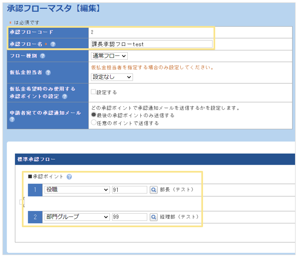
Task: Click approval point number 1 block
Action: [35, 190]
